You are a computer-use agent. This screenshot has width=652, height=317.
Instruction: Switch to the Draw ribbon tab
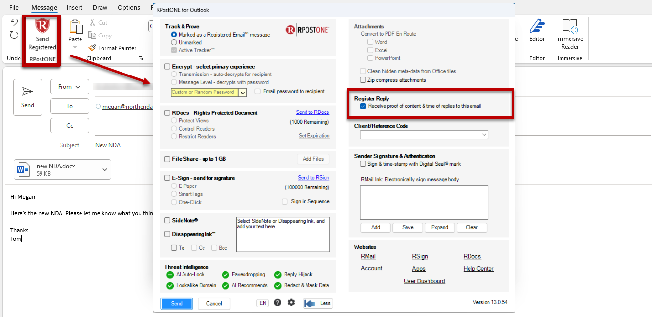100,8
